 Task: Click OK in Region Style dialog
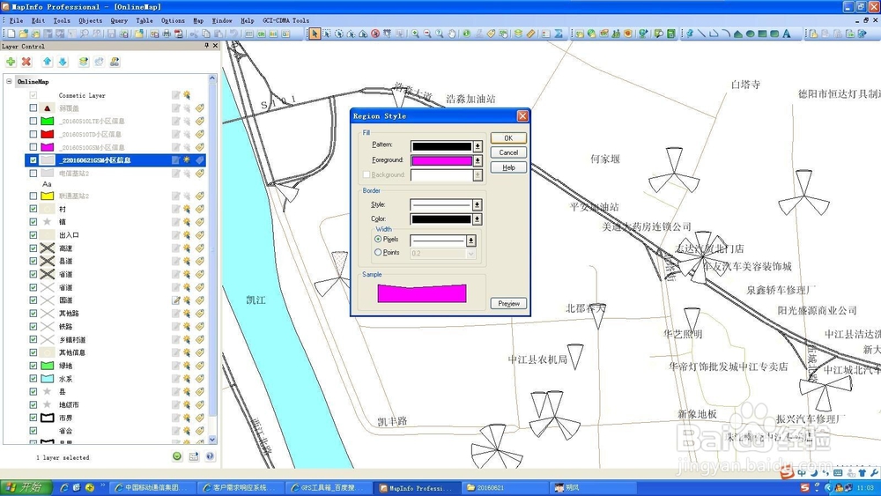pos(508,138)
